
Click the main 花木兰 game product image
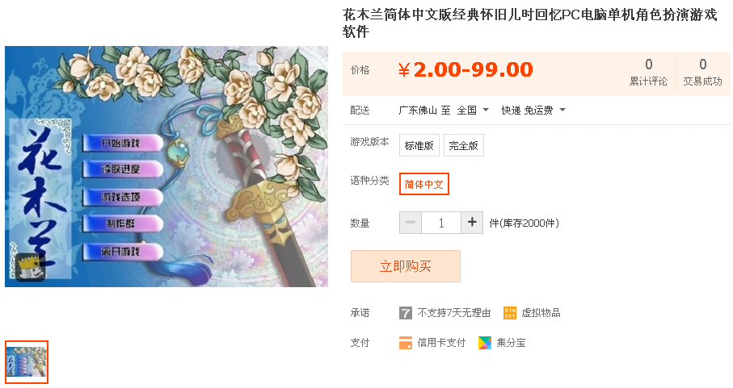(166, 166)
